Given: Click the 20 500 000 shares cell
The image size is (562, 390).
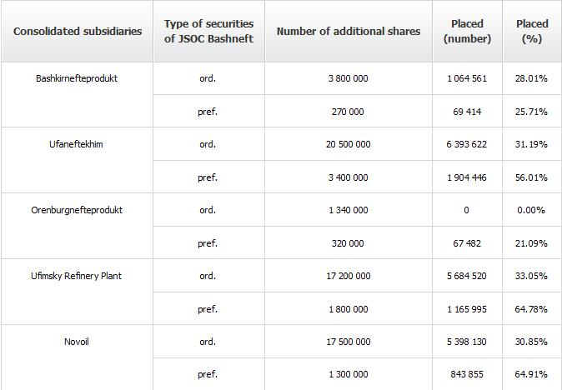Looking at the screenshot, I should point(348,144).
